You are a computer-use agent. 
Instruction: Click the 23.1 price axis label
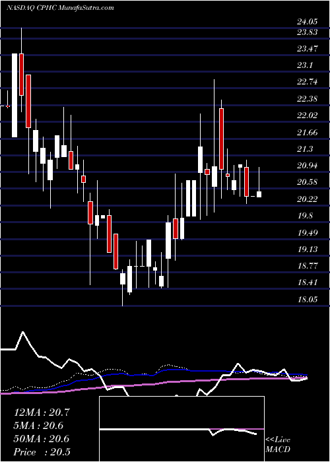(x=304, y=65)
